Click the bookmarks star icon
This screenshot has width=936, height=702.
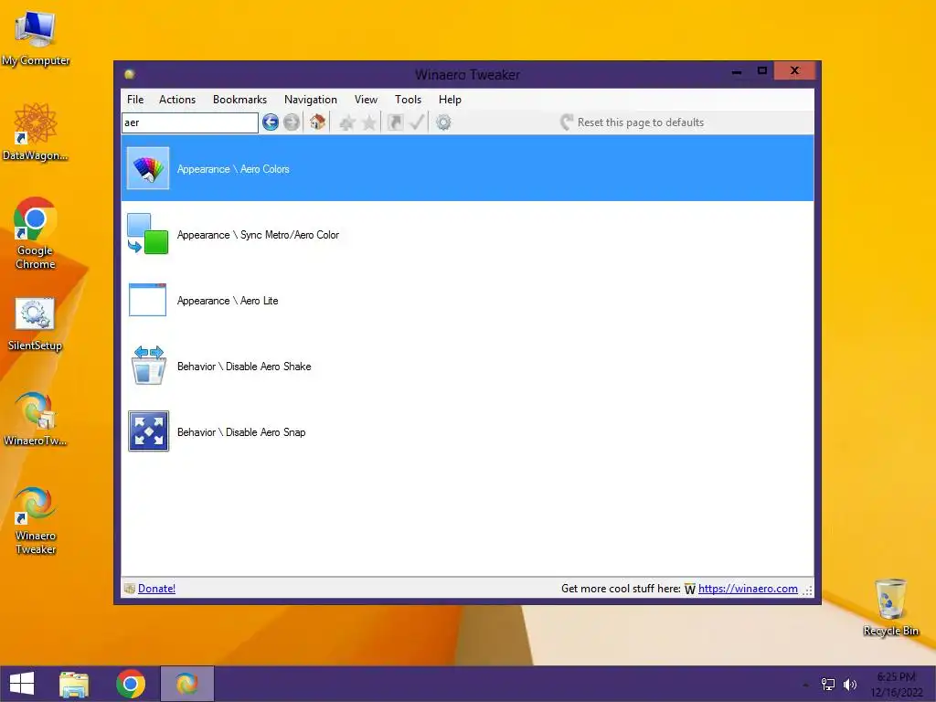coord(369,123)
